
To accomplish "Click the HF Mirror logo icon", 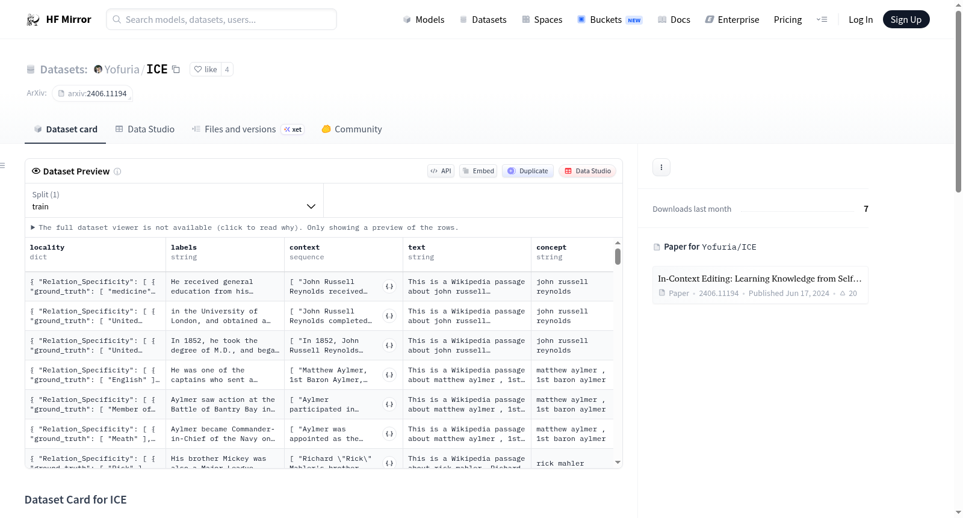I will 33,20.
